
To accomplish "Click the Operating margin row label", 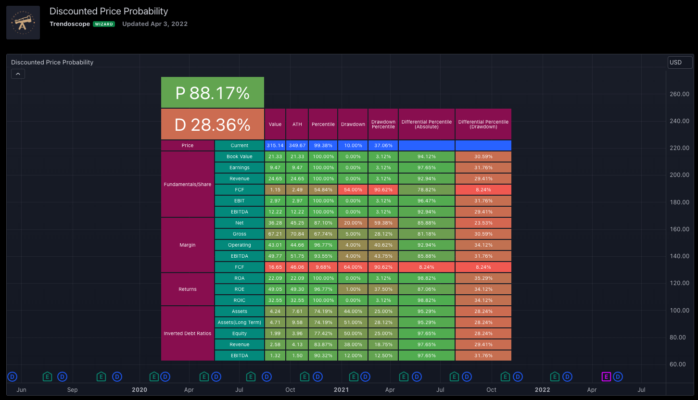I will point(240,245).
